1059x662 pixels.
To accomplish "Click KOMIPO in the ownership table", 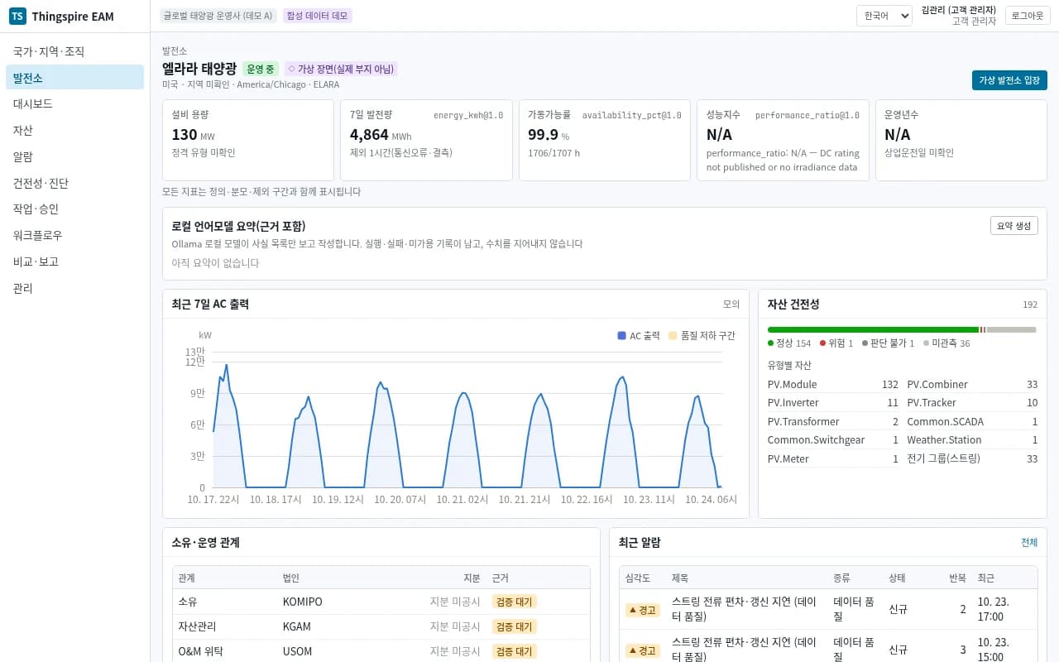I will [x=303, y=602].
